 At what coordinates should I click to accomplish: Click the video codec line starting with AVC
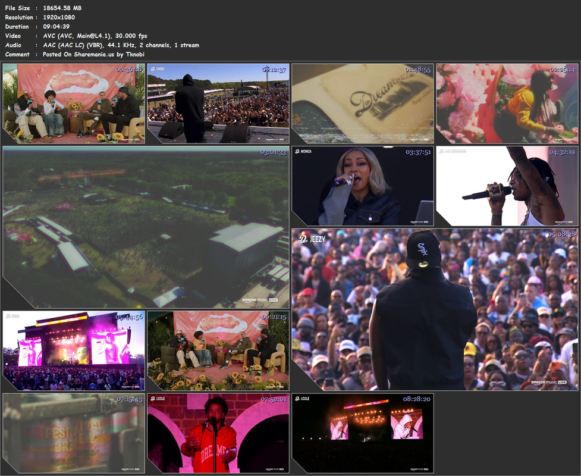click(x=95, y=36)
